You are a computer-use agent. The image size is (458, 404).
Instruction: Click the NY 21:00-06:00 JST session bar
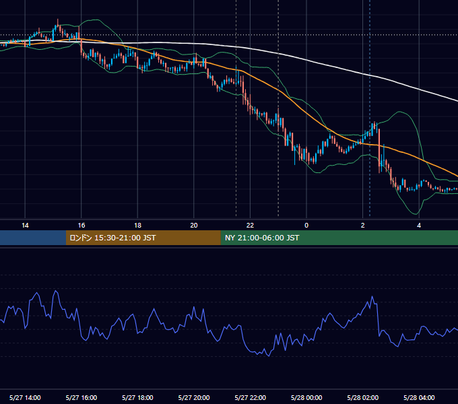[x=339, y=238]
